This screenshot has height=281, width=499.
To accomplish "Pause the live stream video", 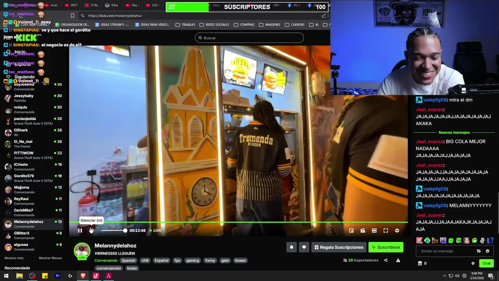I will (80, 231).
